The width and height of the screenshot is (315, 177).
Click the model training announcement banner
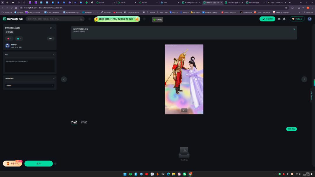coord(117,19)
